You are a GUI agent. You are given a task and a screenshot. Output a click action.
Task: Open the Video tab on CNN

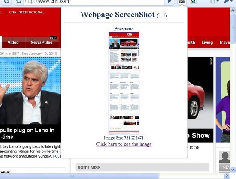pyautogui.click(x=13, y=42)
